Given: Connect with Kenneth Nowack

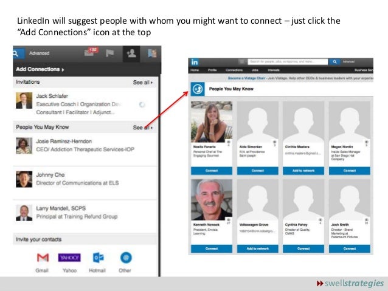Looking at the screenshot, I should (212, 248).
